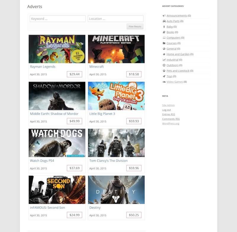Focus the Location search field
Screen dimensions: 237x232
pos(116,19)
